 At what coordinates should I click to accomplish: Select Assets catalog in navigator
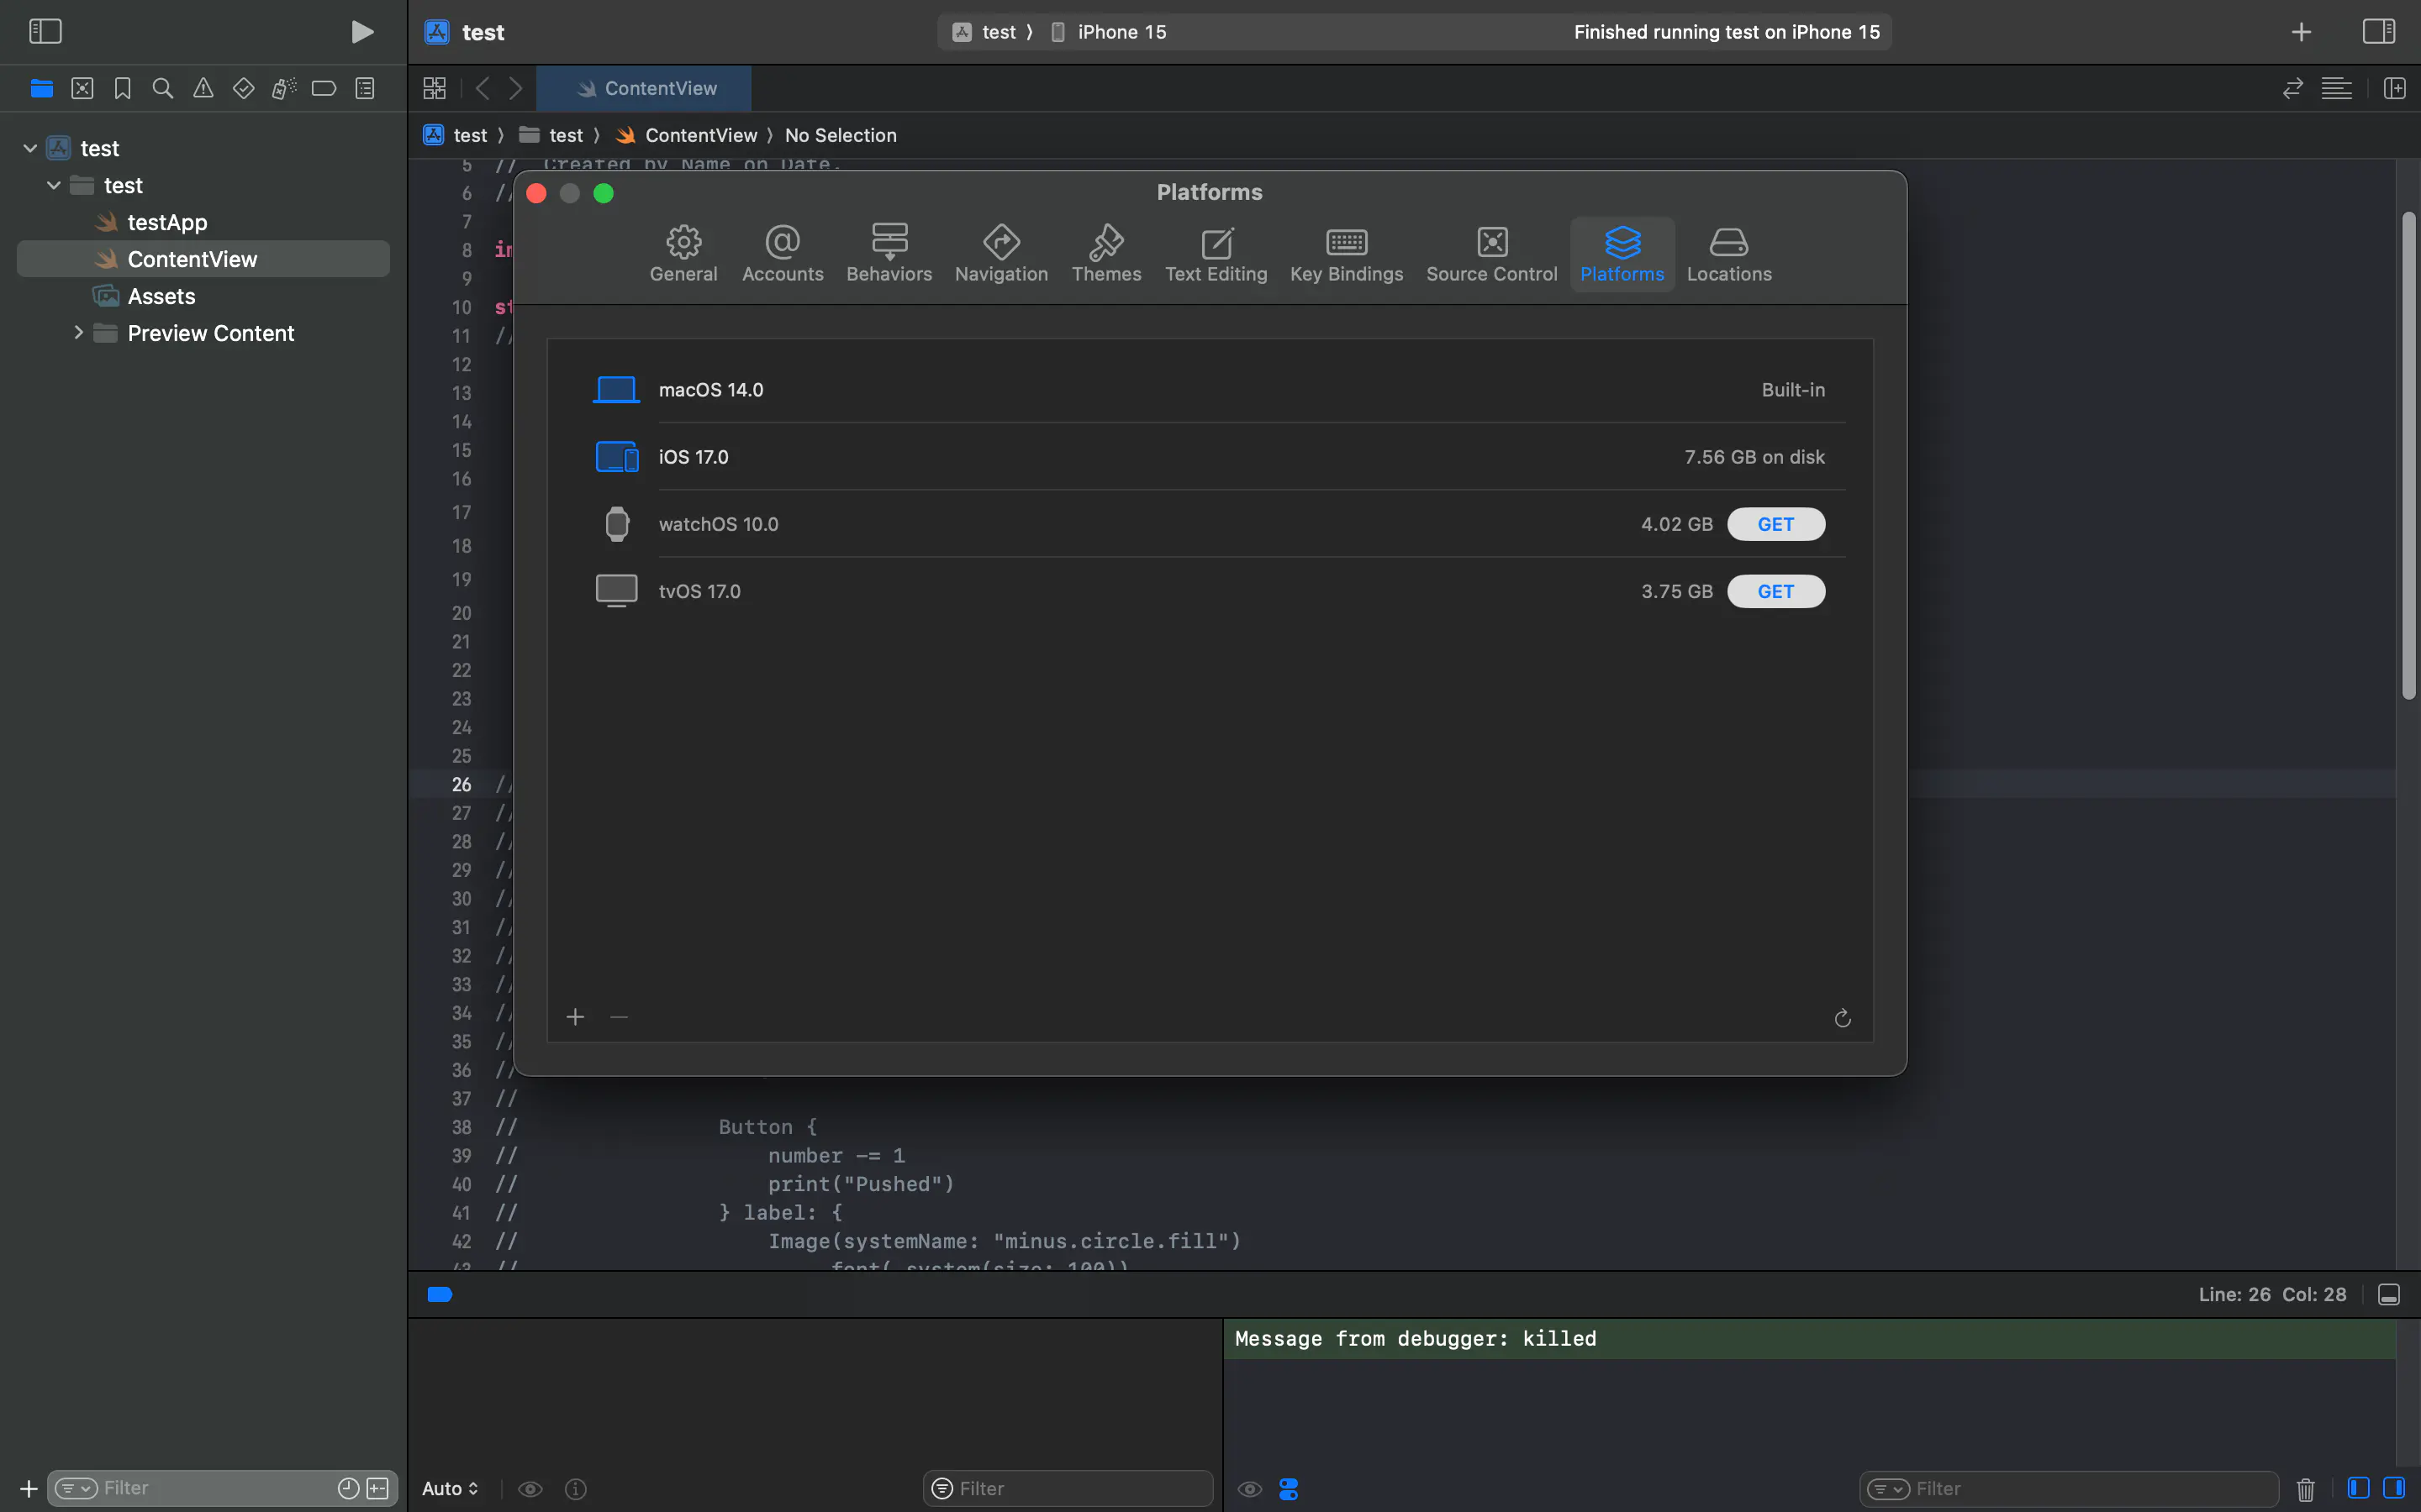click(161, 296)
